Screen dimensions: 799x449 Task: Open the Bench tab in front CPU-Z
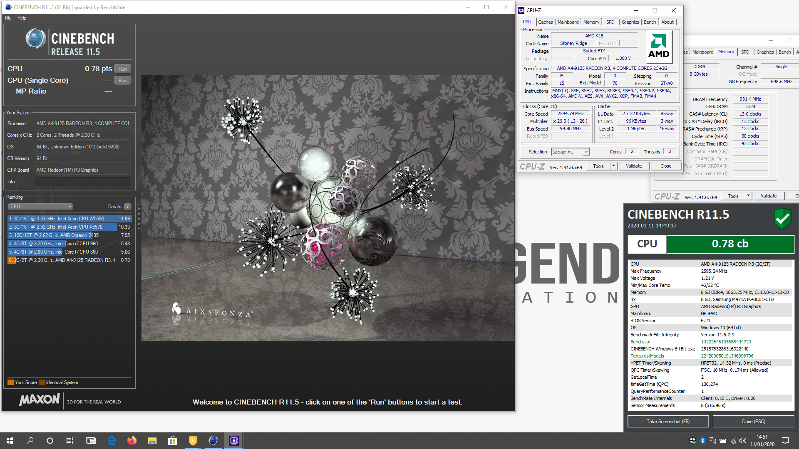coord(650,22)
